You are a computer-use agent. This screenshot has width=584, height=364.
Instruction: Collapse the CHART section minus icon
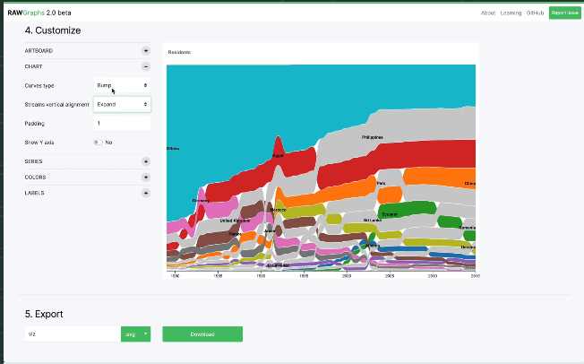[146, 66]
